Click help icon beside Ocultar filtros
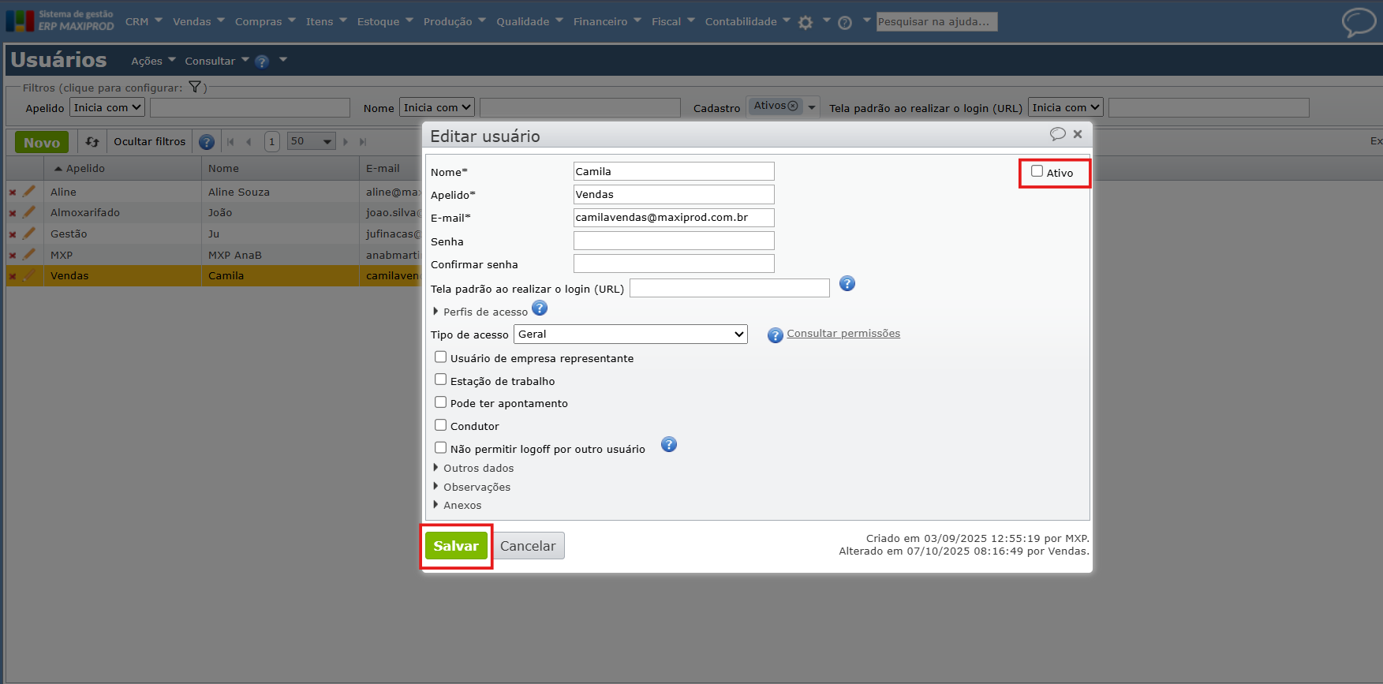Image resolution: width=1383 pixels, height=684 pixels. [207, 142]
